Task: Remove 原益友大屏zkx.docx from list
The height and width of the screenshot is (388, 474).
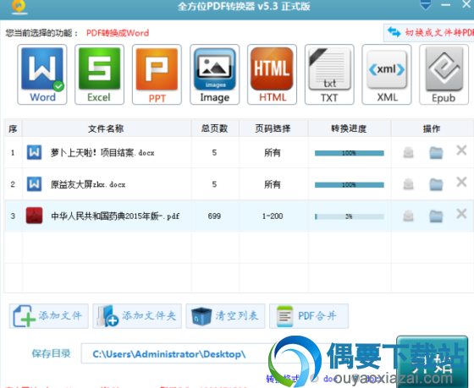Action: [461, 182]
